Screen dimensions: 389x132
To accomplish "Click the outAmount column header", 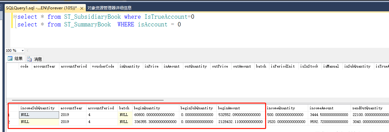I will 243,66.
